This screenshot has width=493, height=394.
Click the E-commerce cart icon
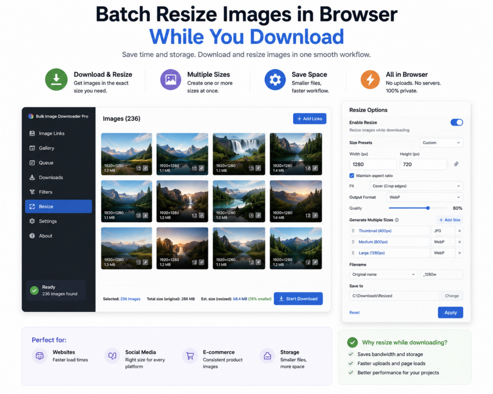[190, 356]
